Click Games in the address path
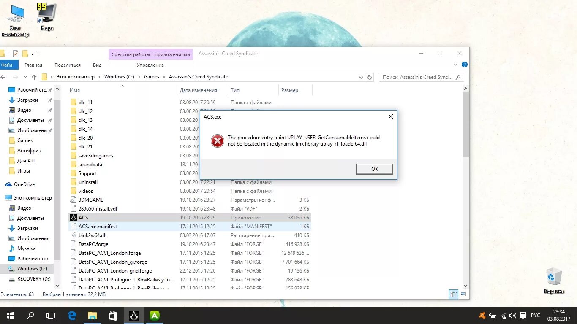 tap(152, 77)
